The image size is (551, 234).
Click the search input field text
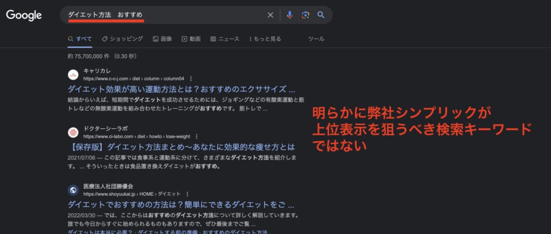point(161,15)
